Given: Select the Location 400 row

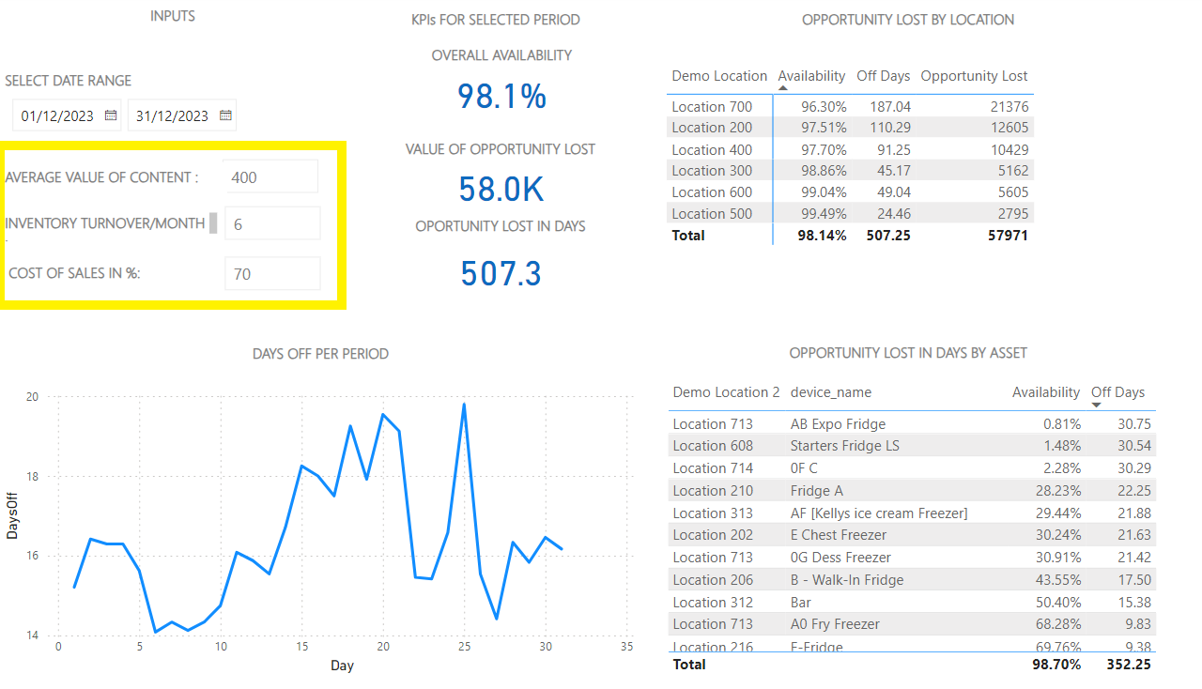Looking at the screenshot, I should [850, 149].
